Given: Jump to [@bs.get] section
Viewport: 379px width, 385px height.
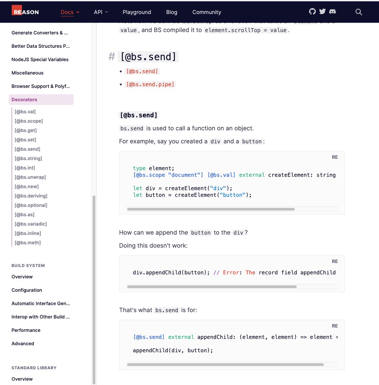Looking at the screenshot, I should [25, 130].
